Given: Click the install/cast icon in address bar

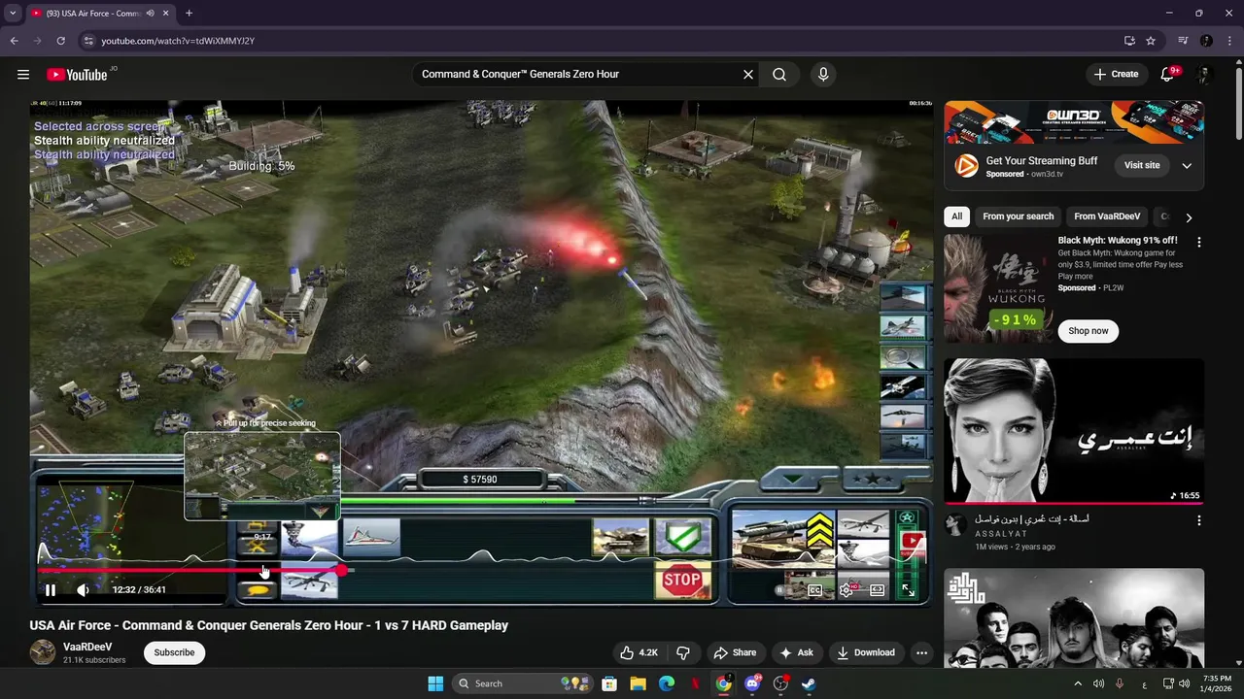Looking at the screenshot, I should 1129,41.
